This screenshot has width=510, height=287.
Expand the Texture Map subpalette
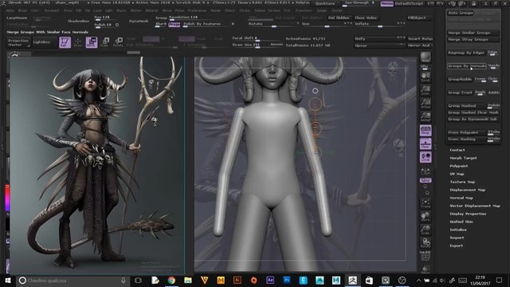tap(462, 182)
